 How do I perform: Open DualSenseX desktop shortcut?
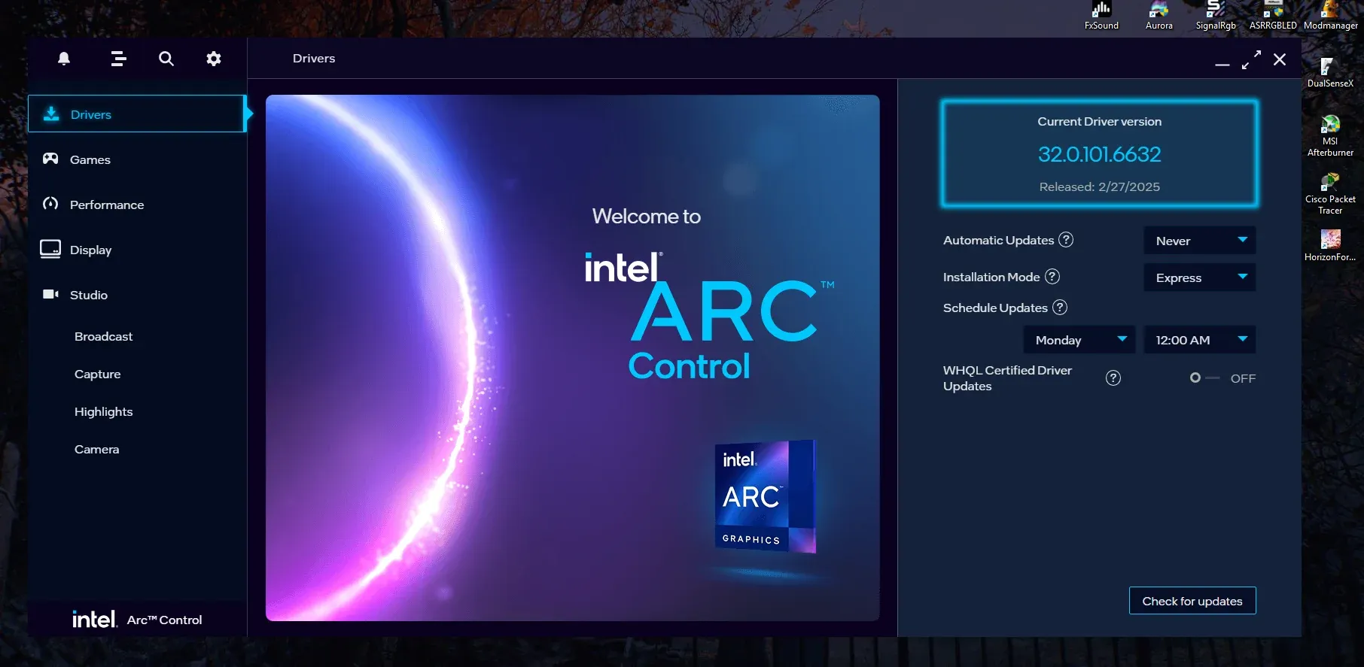[1330, 73]
